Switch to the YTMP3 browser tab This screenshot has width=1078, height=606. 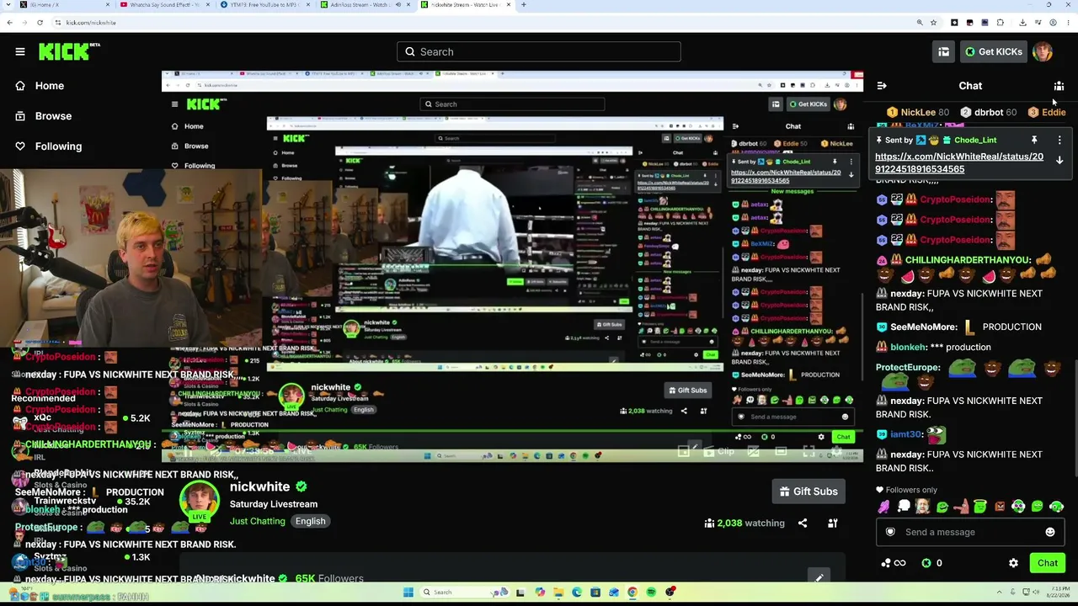tap(264, 5)
